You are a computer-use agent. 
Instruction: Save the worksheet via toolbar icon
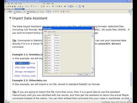[x=10, y=6]
